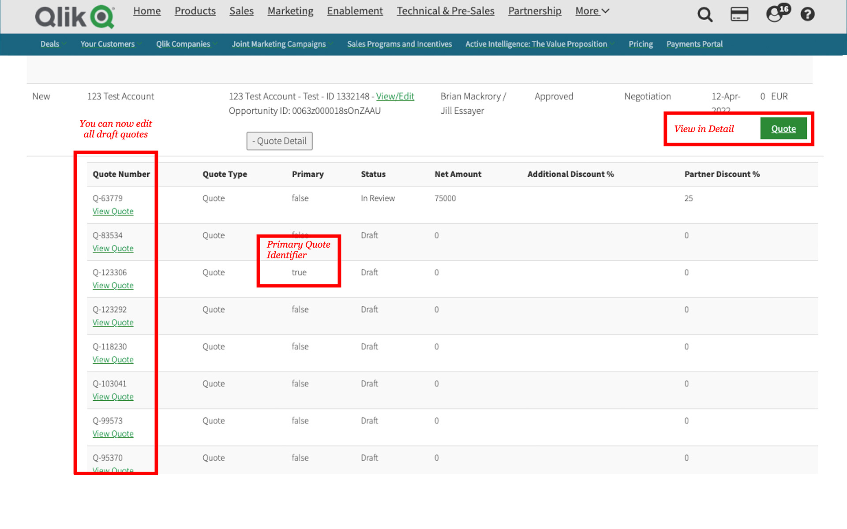This screenshot has height=529, width=847.
Task: Expand Qlik Companies submenu
Action: 187,44
